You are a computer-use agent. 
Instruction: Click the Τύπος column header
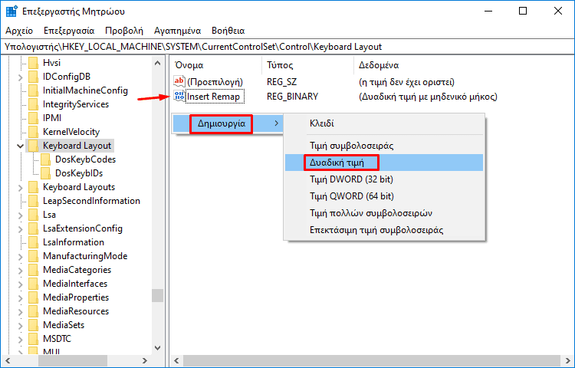coord(307,65)
